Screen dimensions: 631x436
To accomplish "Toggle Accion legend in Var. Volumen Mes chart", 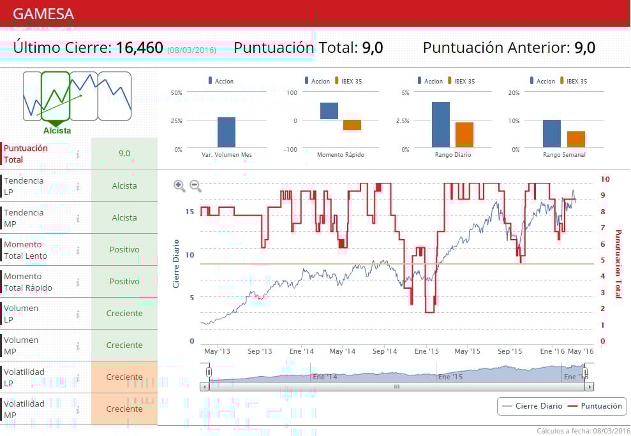I will tap(221, 81).
